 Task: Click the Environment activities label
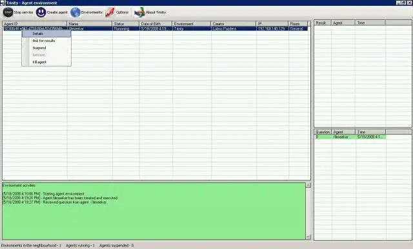coord(19,186)
